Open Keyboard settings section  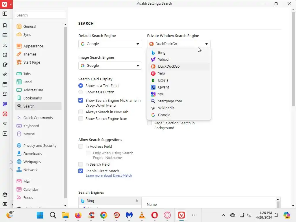click(38, 126)
